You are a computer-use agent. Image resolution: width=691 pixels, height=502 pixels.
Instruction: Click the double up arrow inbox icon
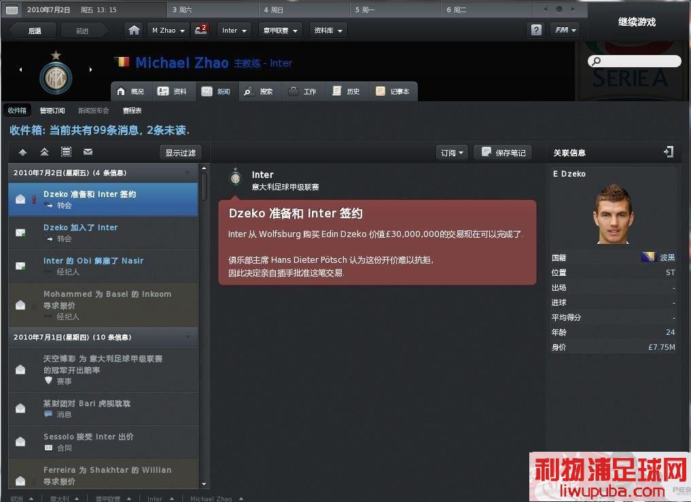(45, 152)
